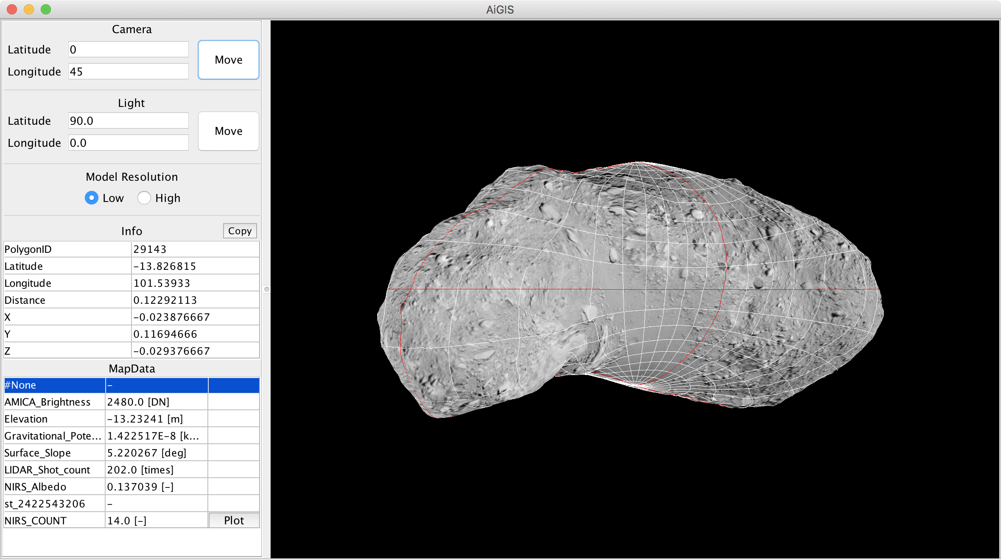
Task: Click the green zoom window button
Action: click(x=46, y=9)
